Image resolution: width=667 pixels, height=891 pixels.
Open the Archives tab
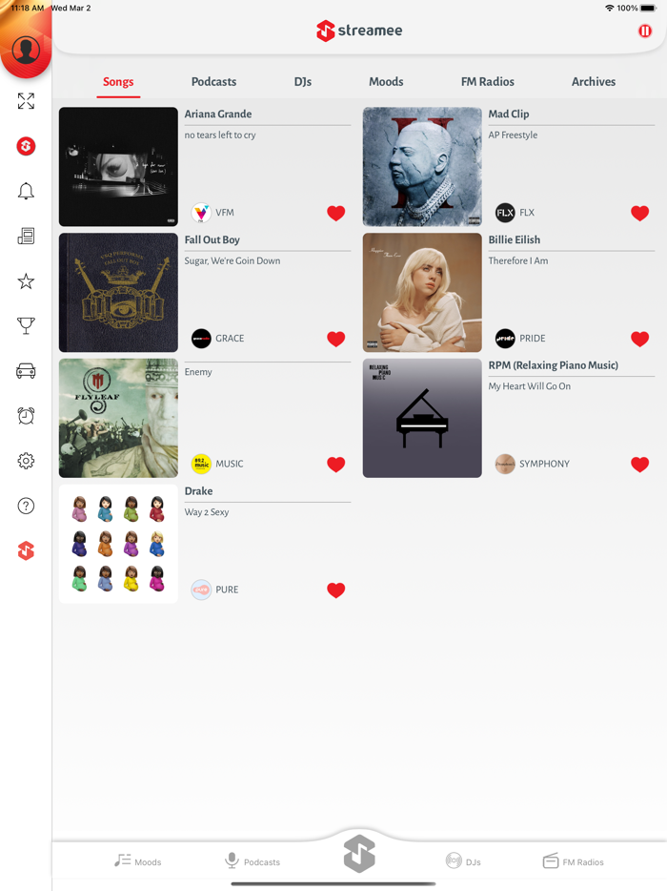point(594,82)
